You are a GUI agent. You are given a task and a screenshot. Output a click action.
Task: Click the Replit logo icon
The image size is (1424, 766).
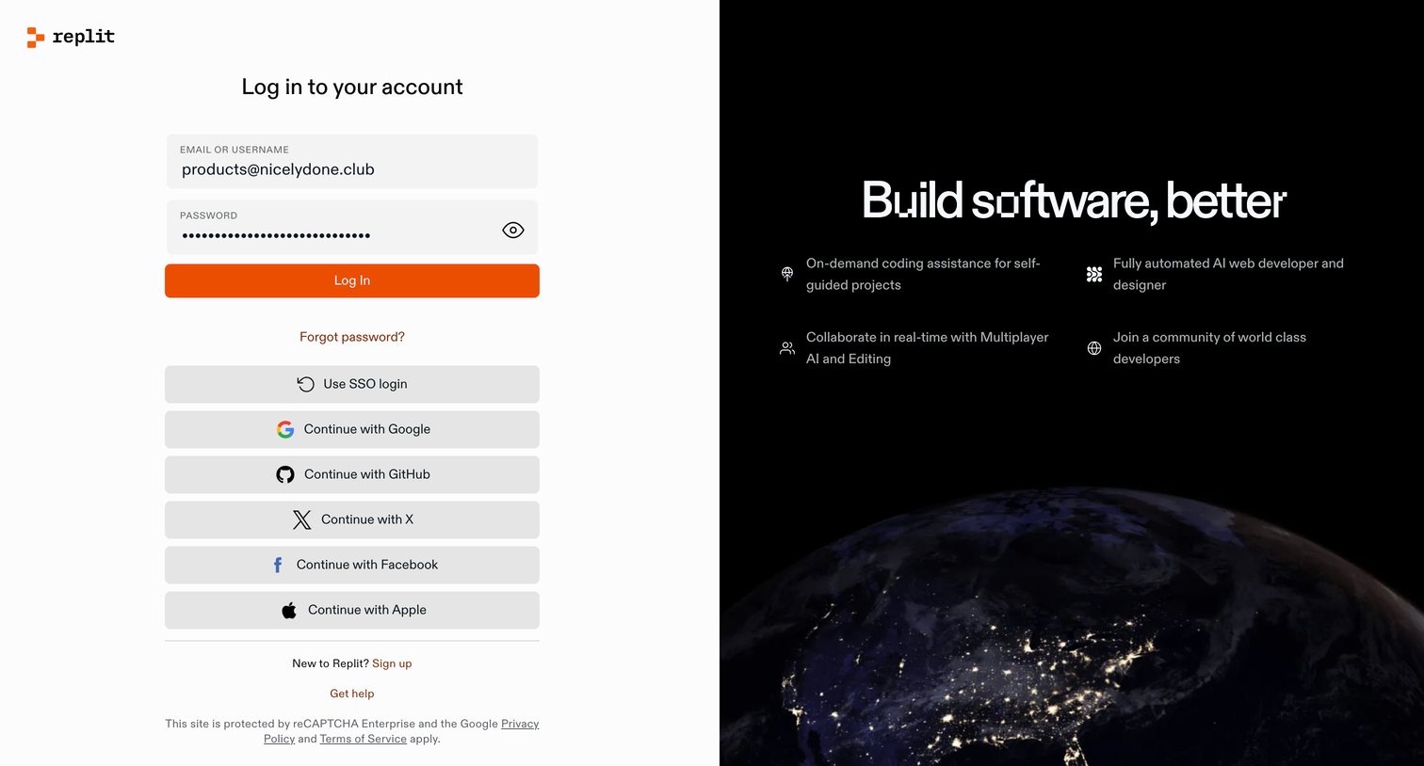pyautogui.click(x=36, y=38)
